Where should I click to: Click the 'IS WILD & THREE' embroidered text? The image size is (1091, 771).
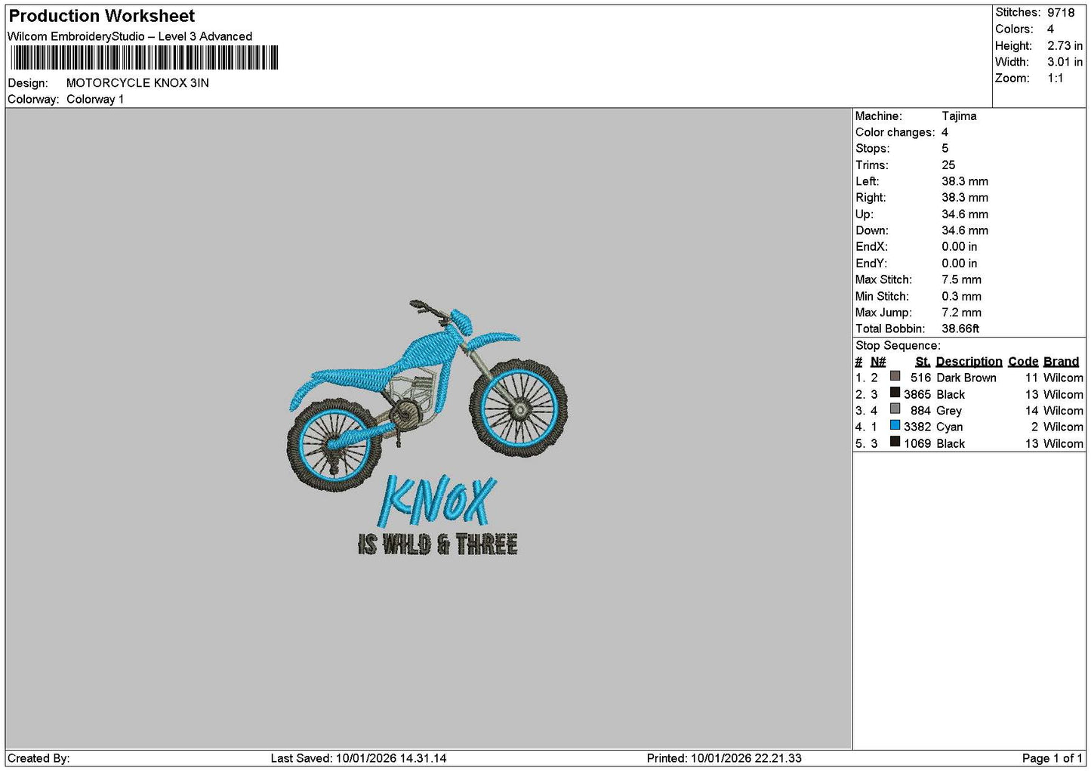438,544
